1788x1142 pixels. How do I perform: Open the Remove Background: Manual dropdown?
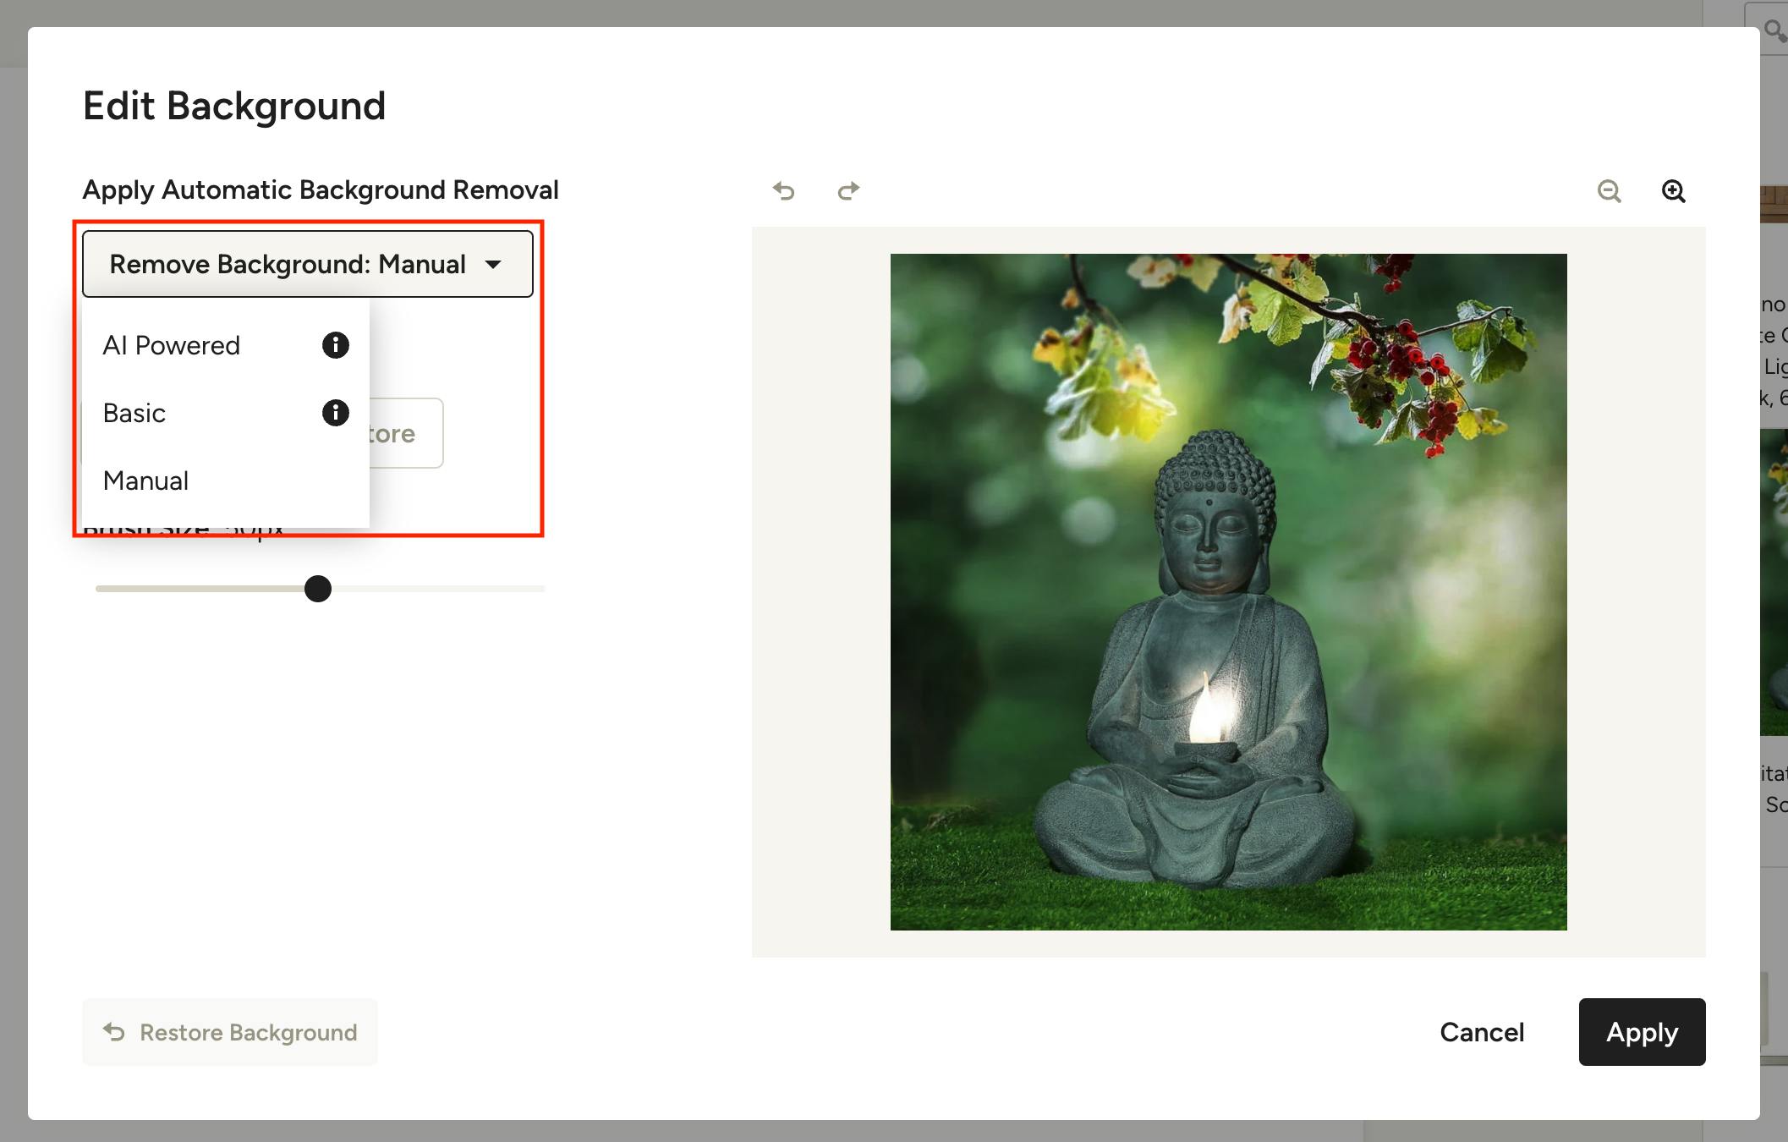click(308, 264)
